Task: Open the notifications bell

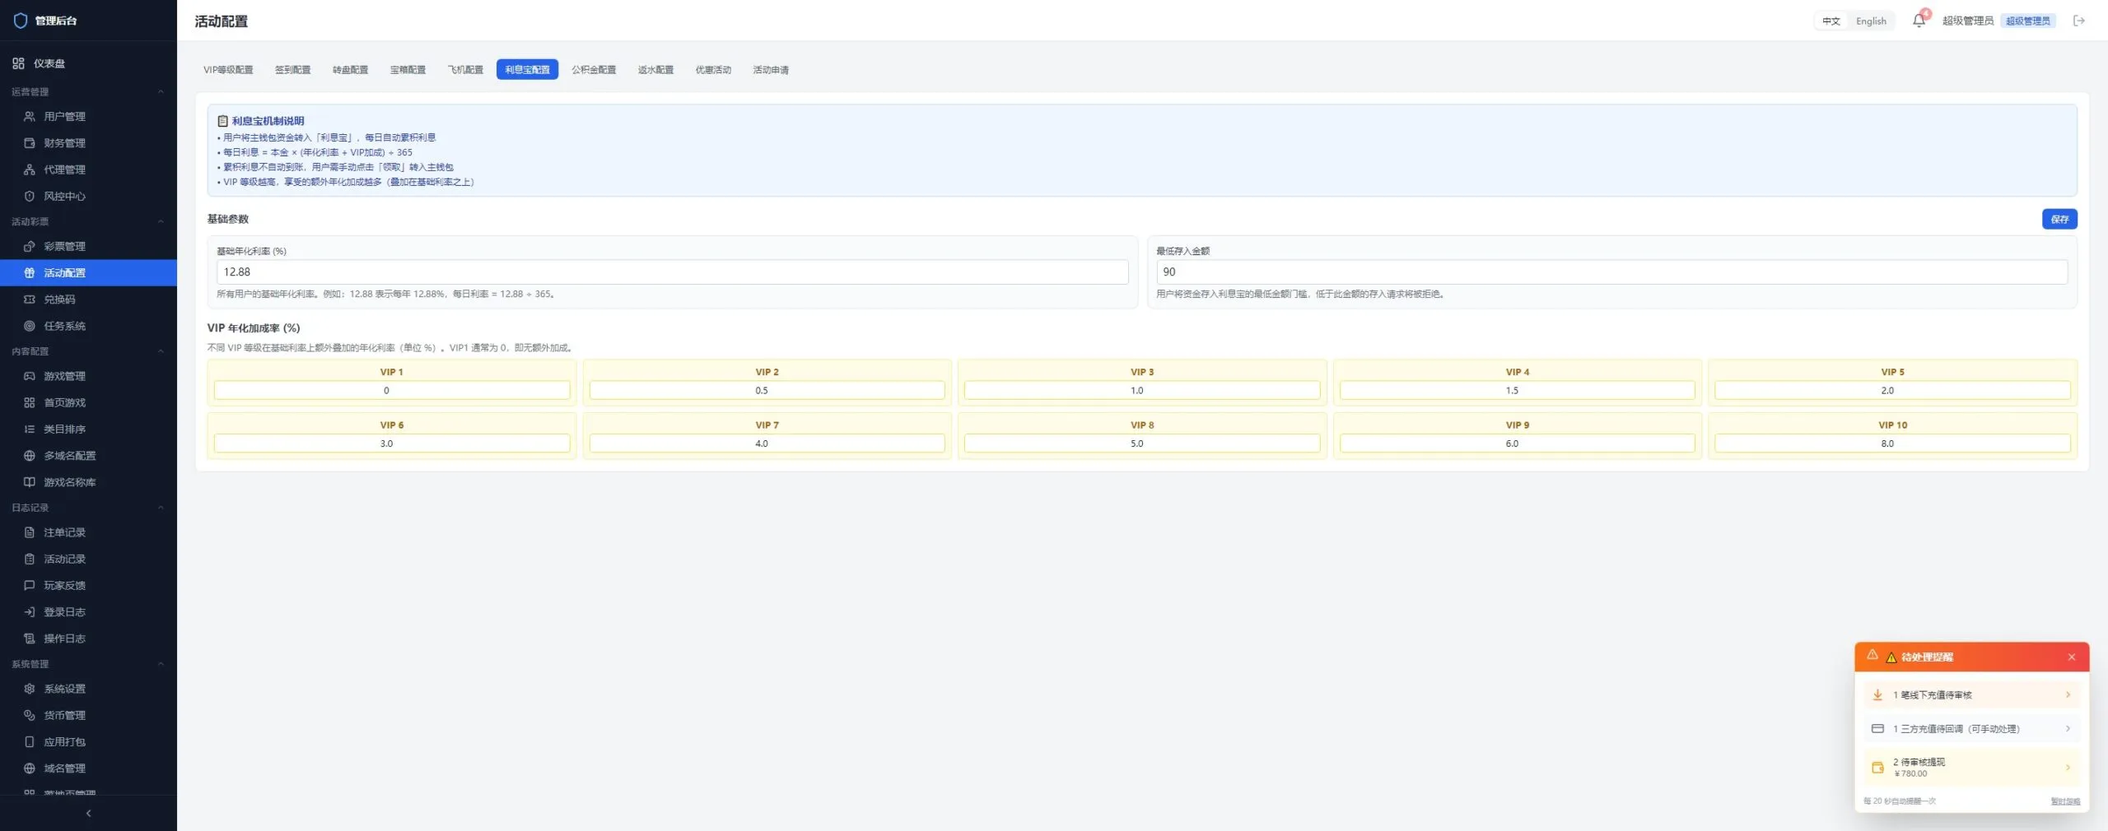Action: coord(1919,21)
